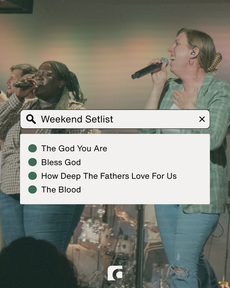Click the audience member's silhouetted head
This screenshot has height=288, width=230.
pyautogui.click(x=37, y=264)
